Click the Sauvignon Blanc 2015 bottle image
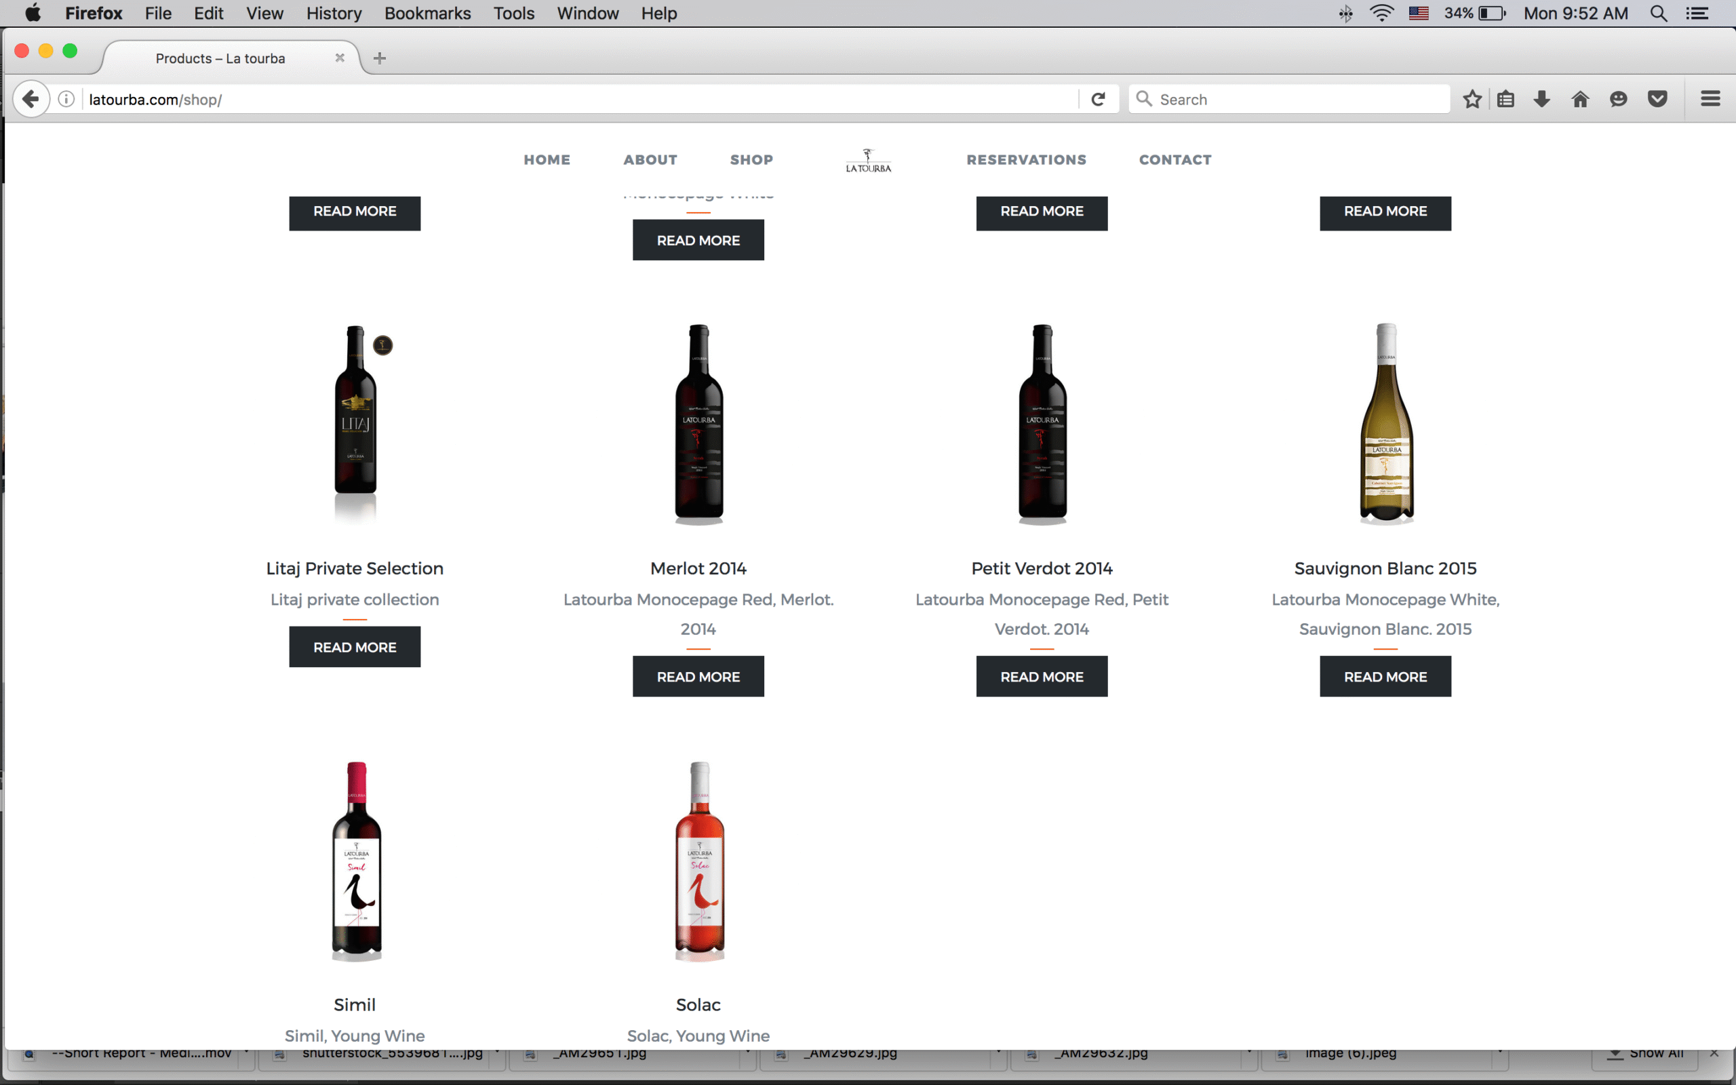Screen dimensions: 1736x1085 [x=1385, y=423]
